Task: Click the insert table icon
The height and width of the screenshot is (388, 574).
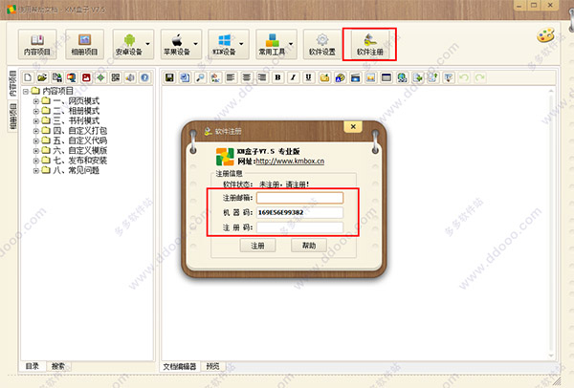Action: coord(386,77)
